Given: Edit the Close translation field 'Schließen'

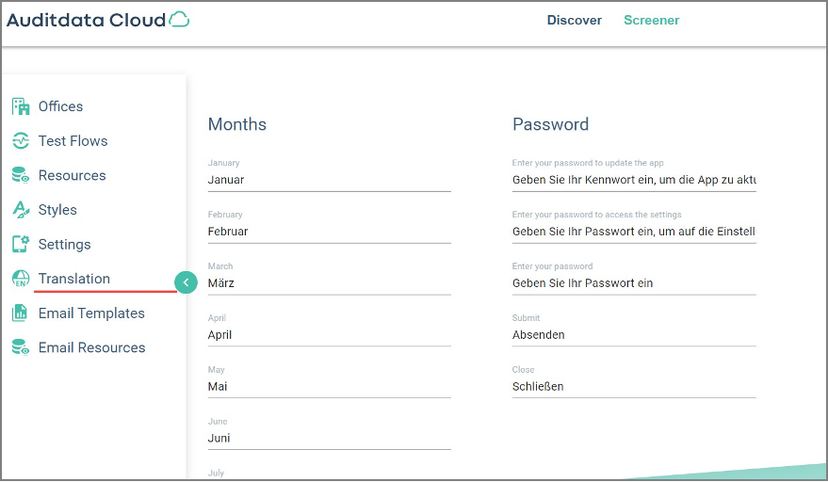Looking at the screenshot, I should [634, 387].
